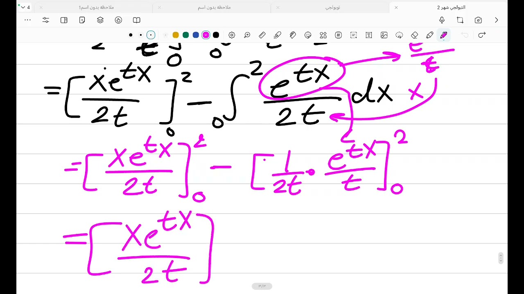Open the hashtag tag tool
This screenshot has width=524, height=294.
(x=338, y=35)
